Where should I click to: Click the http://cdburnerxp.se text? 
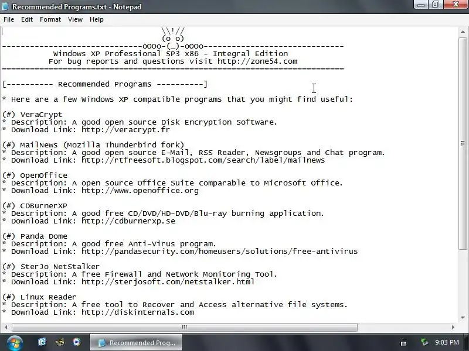pyautogui.click(x=128, y=221)
